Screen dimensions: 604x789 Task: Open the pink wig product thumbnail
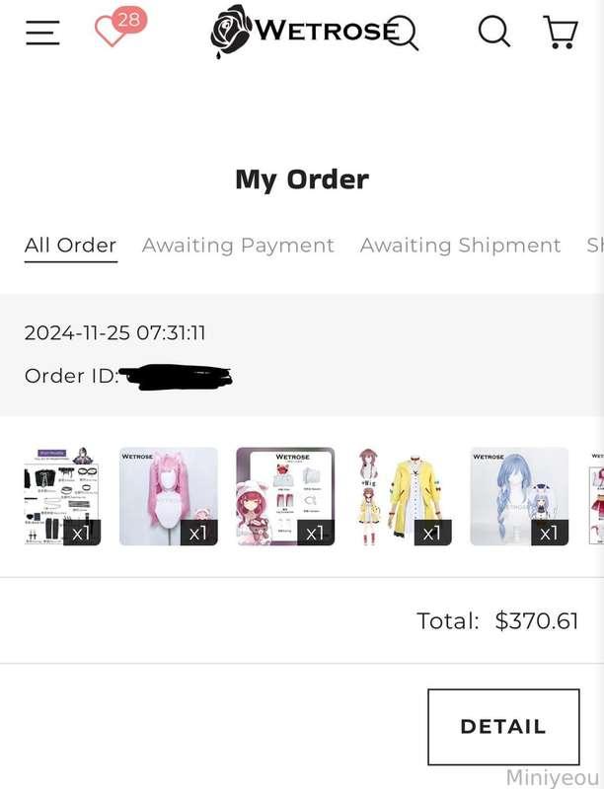pos(169,496)
